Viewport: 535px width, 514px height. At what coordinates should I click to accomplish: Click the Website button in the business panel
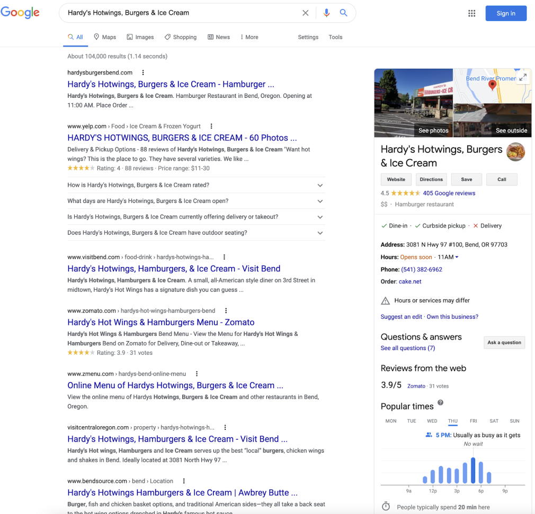[x=396, y=179]
